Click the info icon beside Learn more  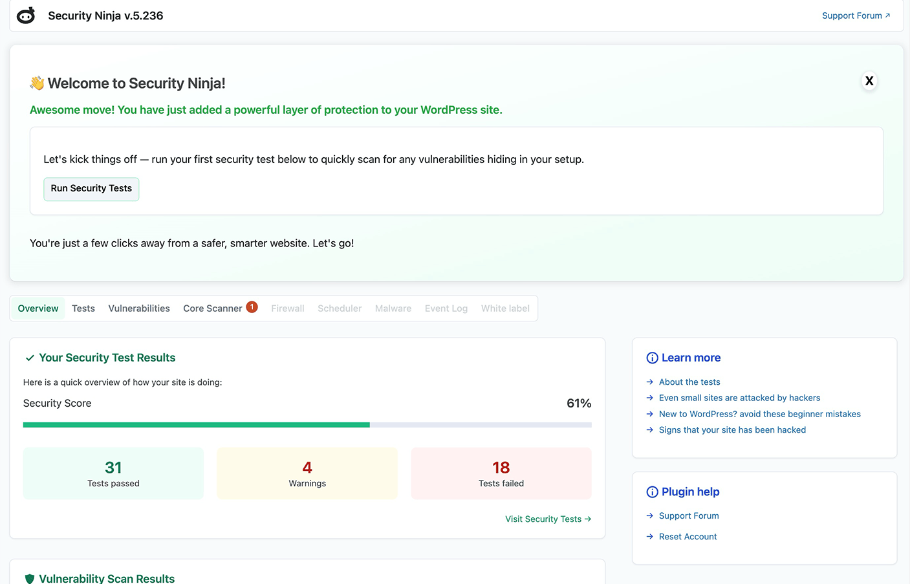tap(651, 357)
